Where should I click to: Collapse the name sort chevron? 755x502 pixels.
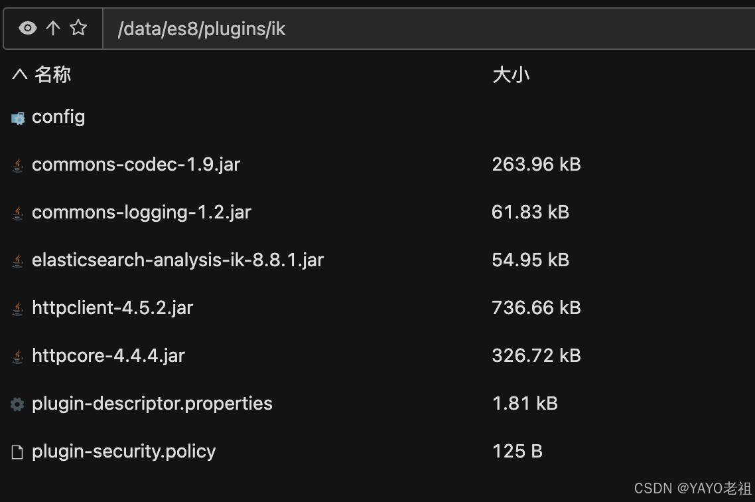click(18, 74)
